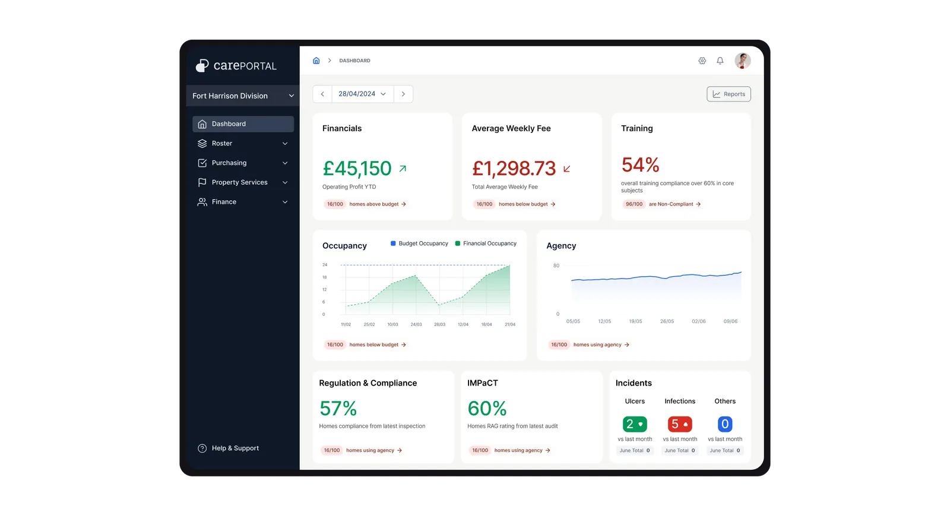Image resolution: width=950 pixels, height=515 pixels.
Task: Click the Ulcers column heading
Action: pos(635,402)
